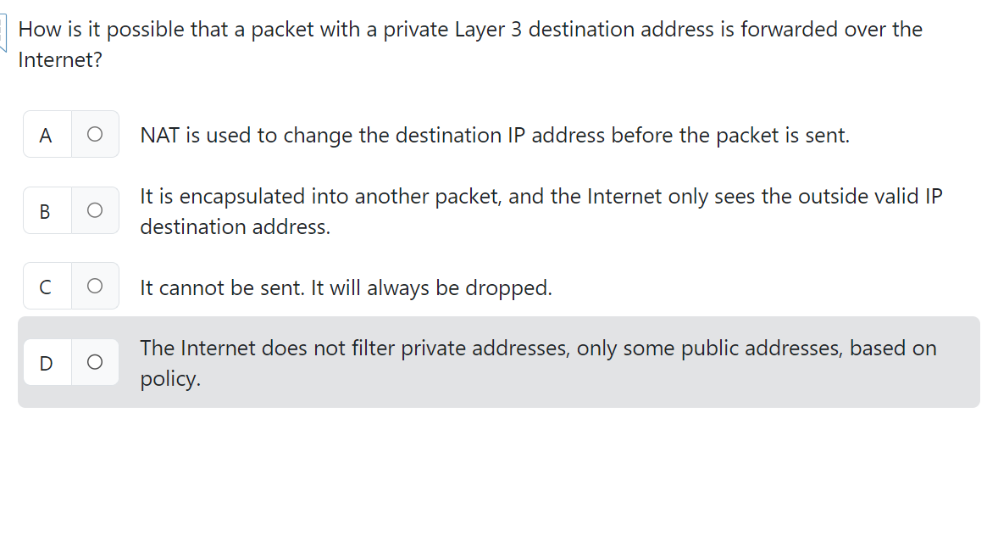987x541 pixels.
Task: Click the letter label D
Action: pos(46,362)
